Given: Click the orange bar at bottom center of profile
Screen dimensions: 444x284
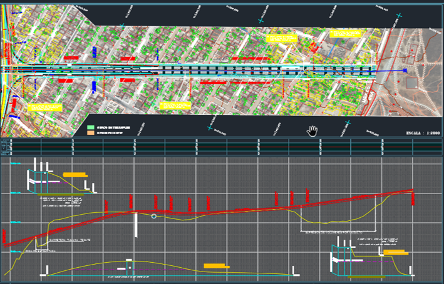Looking at the screenshot, I should pyautogui.click(x=216, y=266).
